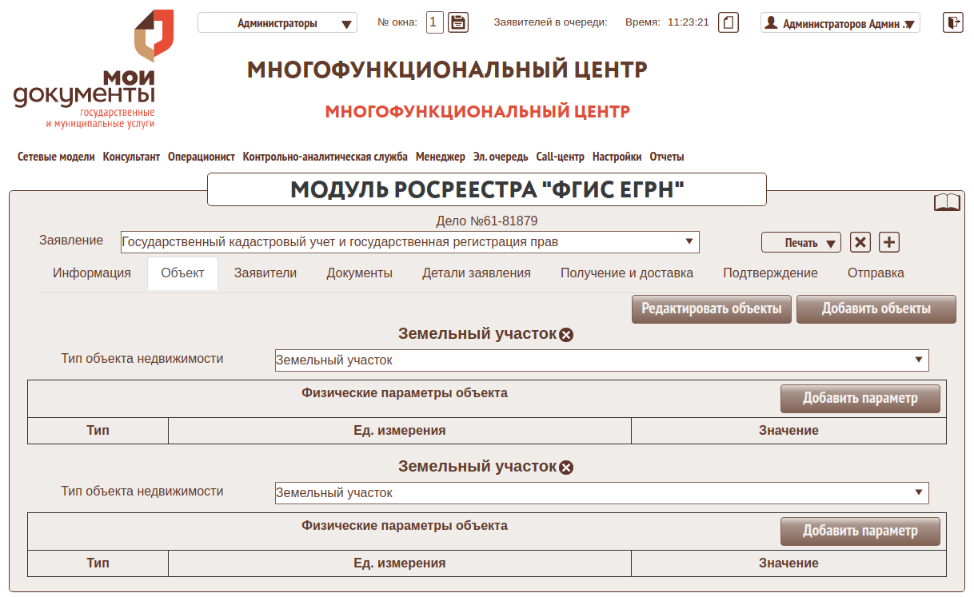Switch to the Заявители tab
This screenshot has width=974, height=597.
tap(265, 273)
